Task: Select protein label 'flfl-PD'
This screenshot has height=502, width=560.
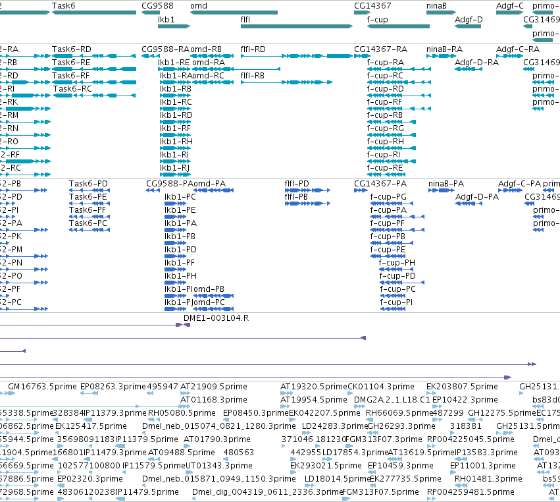Action: coord(297,183)
